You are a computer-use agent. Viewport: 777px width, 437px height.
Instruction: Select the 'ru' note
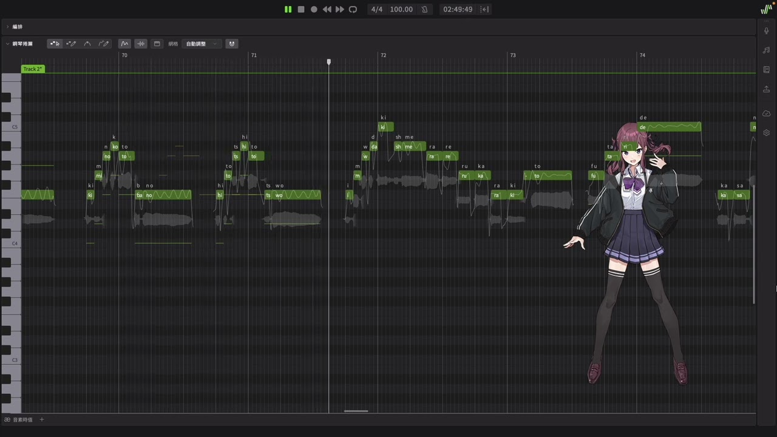tap(466, 176)
